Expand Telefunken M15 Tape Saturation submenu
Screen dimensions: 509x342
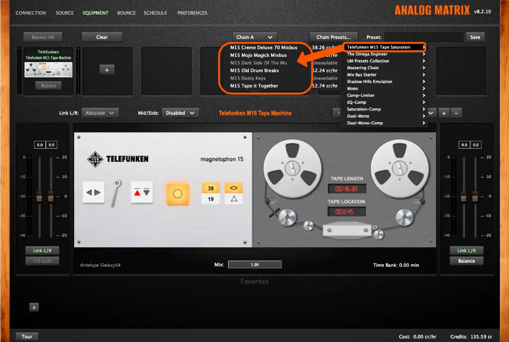tap(385, 47)
